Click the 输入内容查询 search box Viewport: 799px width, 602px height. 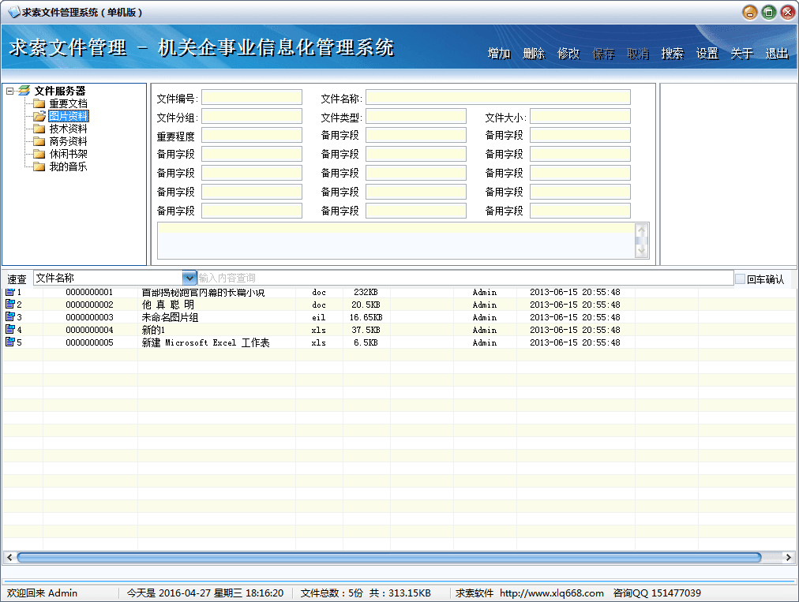(x=464, y=278)
